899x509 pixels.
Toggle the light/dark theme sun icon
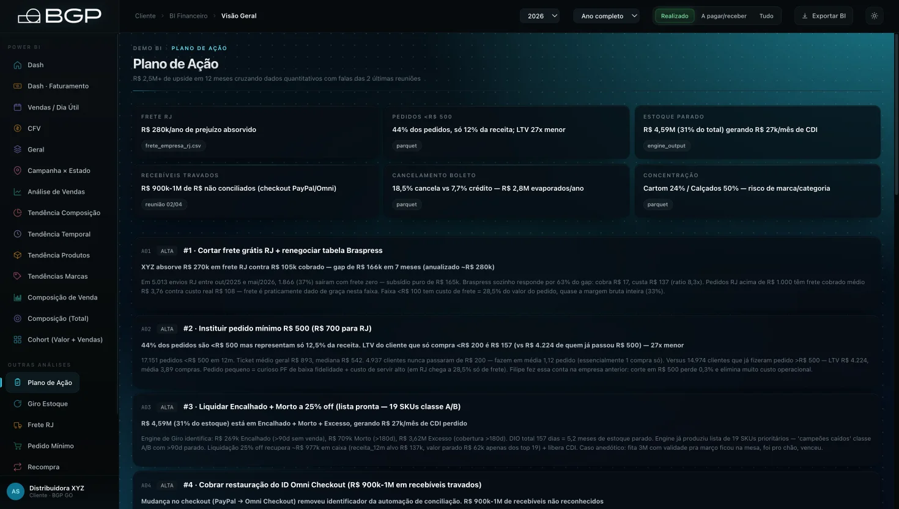pos(875,16)
